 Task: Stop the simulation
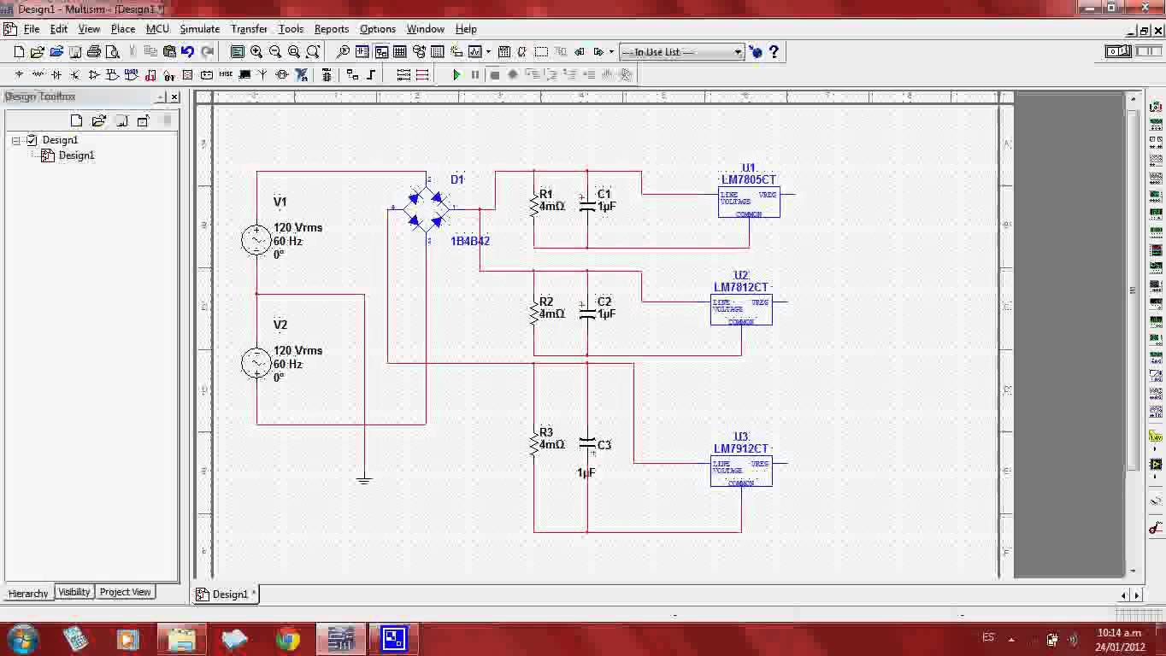pos(494,75)
